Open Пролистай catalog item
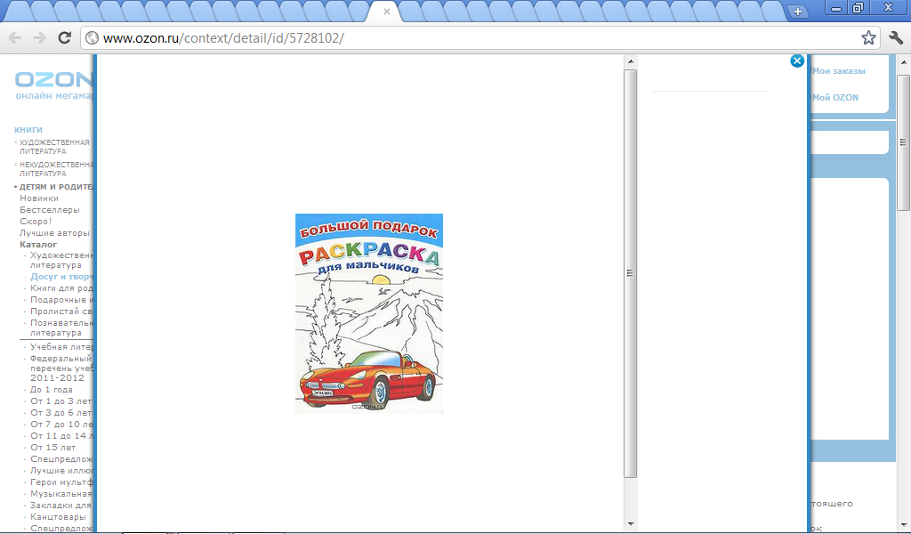The image size is (911, 534). (x=61, y=311)
